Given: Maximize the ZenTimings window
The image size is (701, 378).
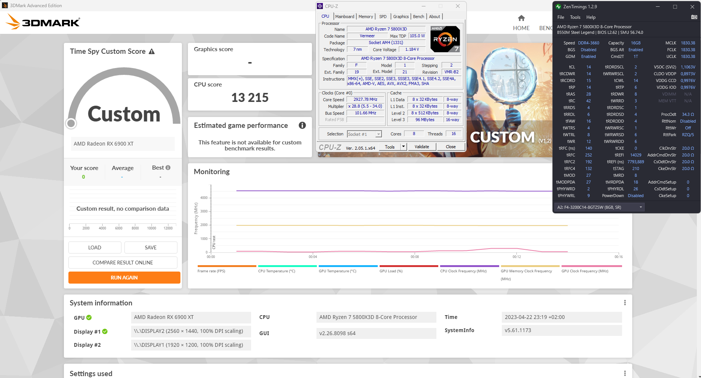Looking at the screenshot, I should pyautogui.click(x=675, y=7).
